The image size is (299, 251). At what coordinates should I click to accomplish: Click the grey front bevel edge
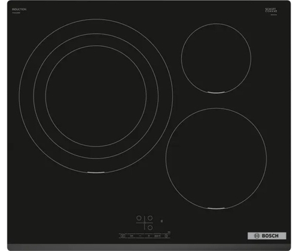point(149,247)
